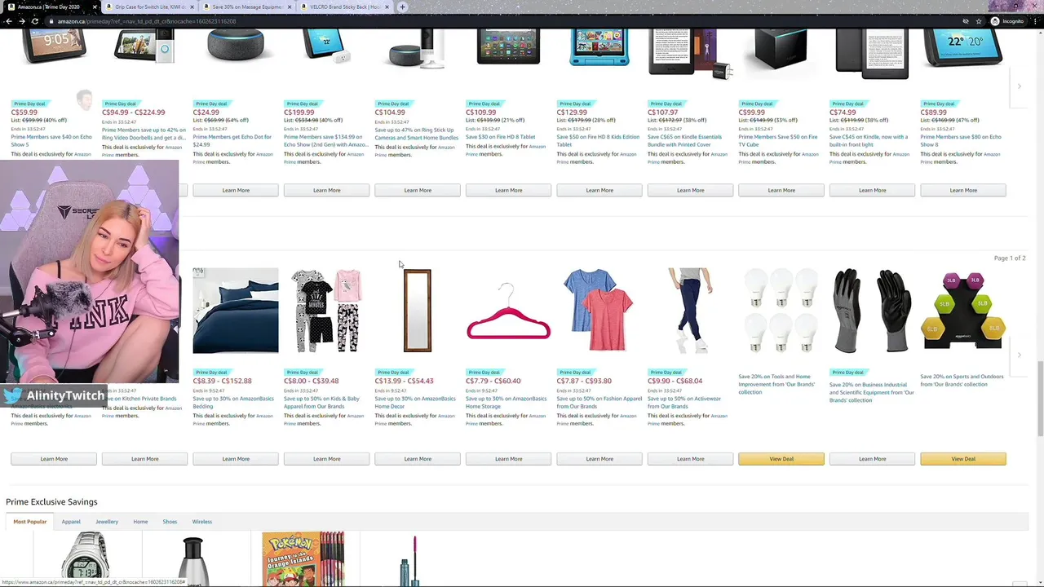Image resolution: width=1044 pixels, height=587 pixels.
Task: Switch to the Save 30% on Massage Equipment tab
Action: [247, 7]
